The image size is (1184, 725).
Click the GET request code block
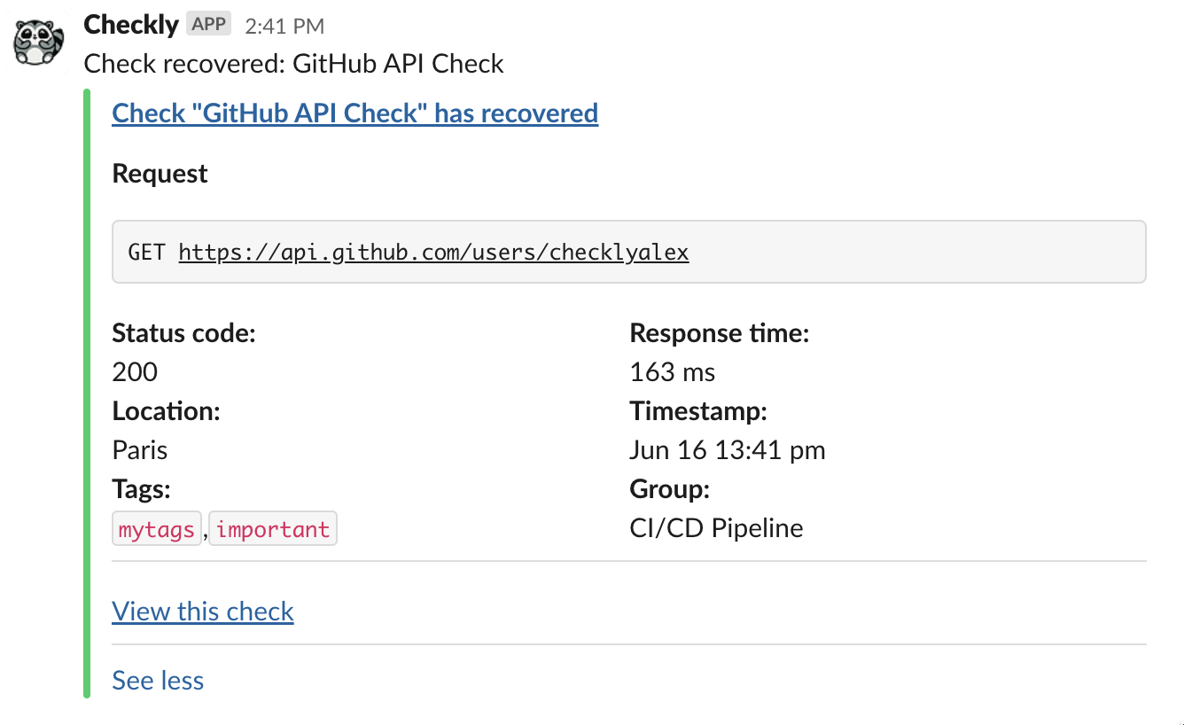[x=628, y=251]
